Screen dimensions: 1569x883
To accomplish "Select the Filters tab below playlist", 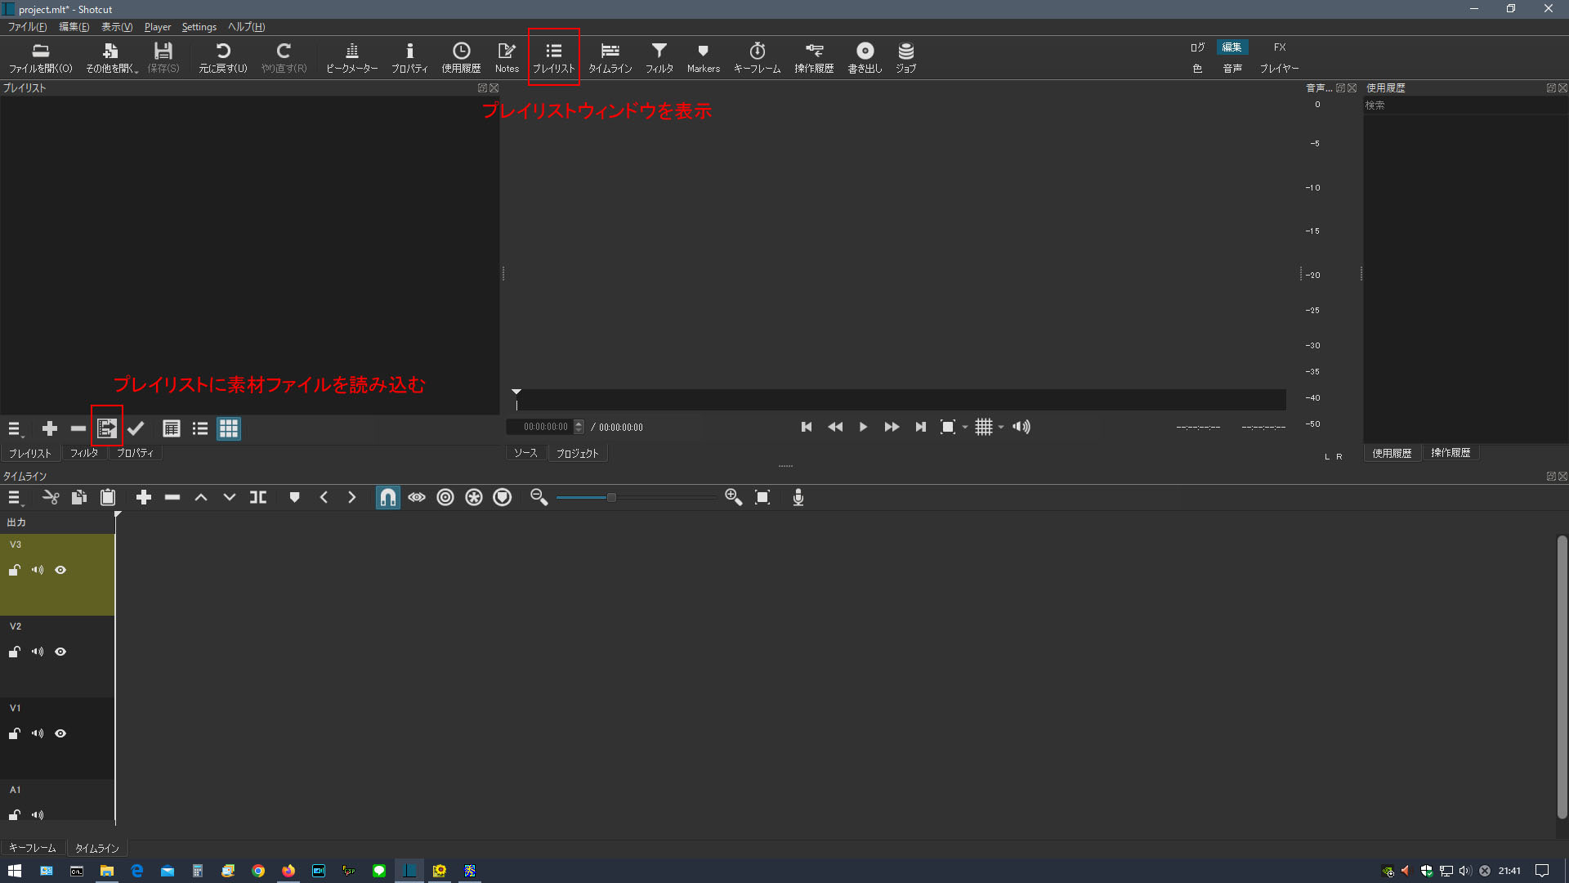I will point(84,453).
